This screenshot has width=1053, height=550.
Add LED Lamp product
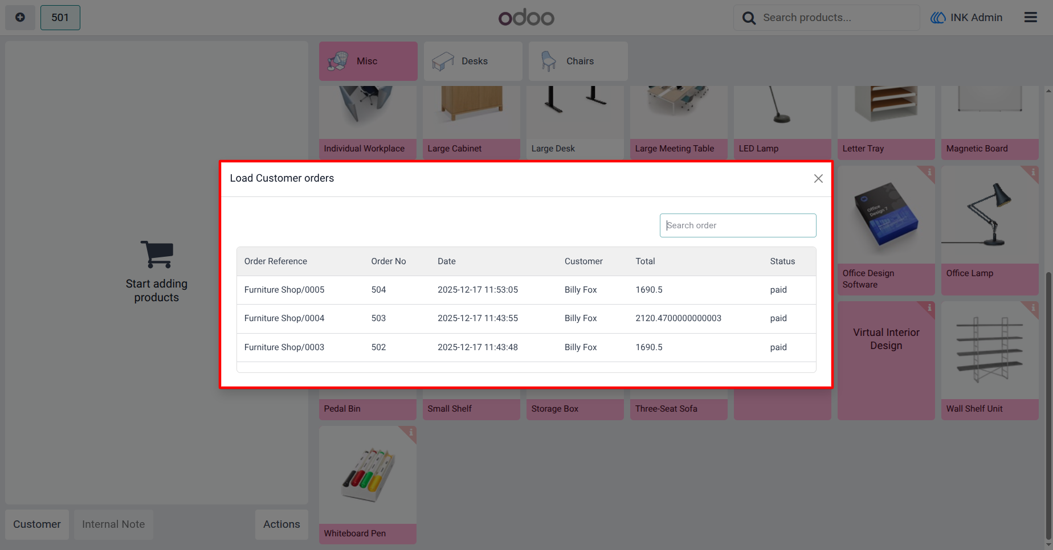pos(782,122)
